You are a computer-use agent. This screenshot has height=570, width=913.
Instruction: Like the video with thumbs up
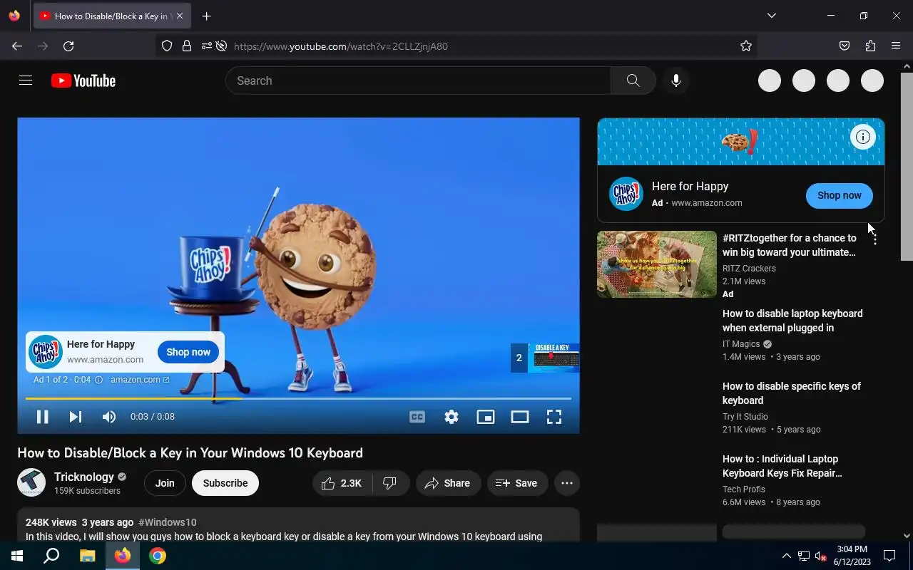click(342, 483)
